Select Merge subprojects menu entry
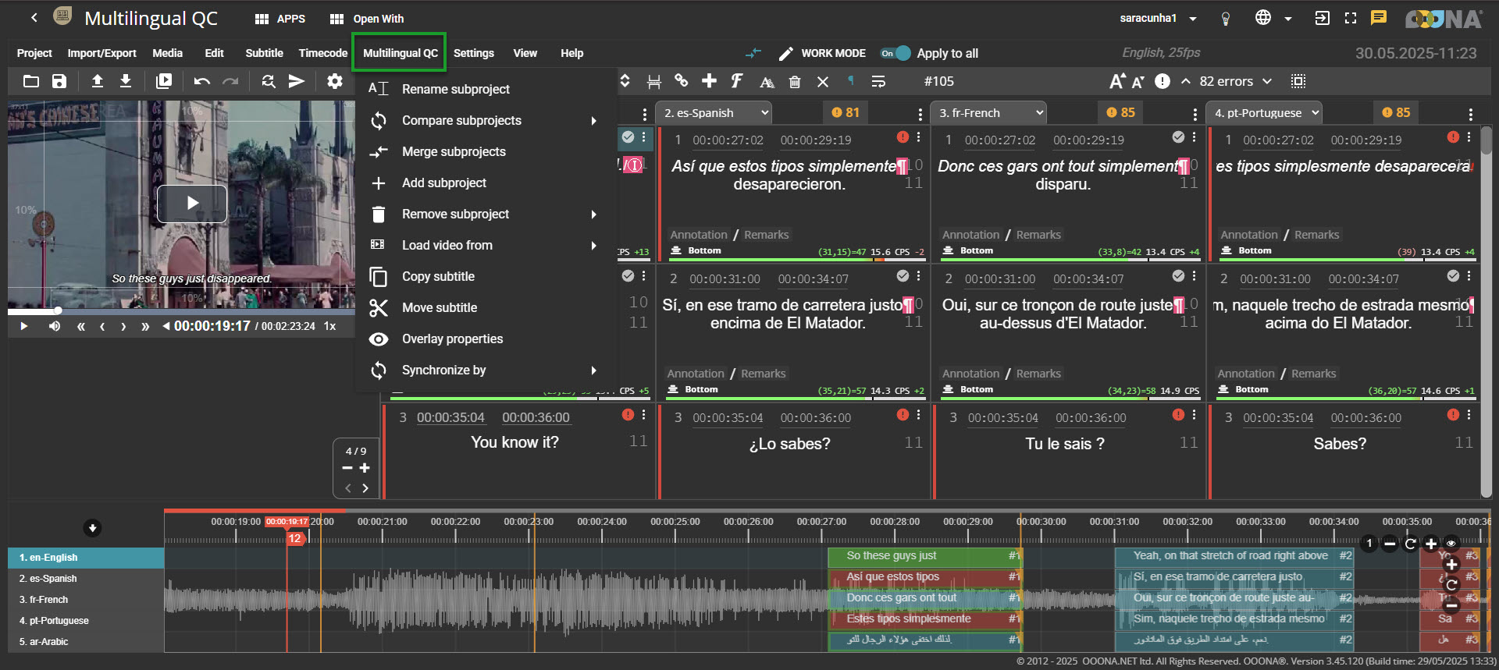 [454, 152]
